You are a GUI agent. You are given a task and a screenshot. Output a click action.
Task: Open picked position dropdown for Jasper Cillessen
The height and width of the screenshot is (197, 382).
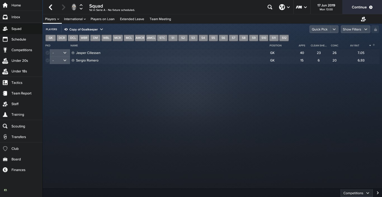[60, 53]
